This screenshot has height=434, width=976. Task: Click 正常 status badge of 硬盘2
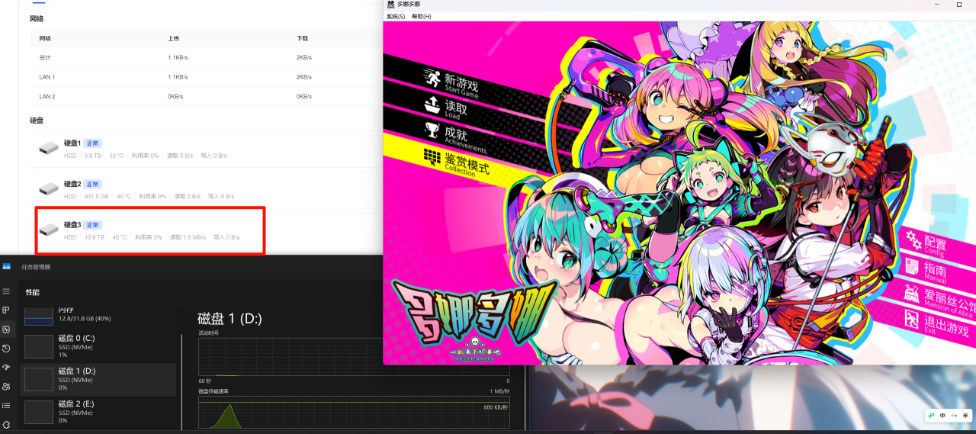click(x=91, y=184)
